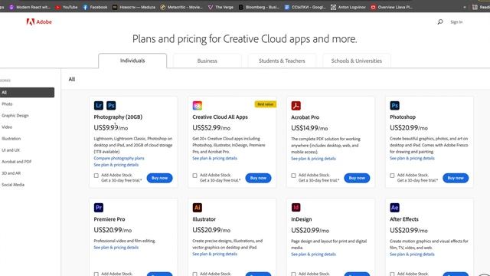This screenshot has width=490, height=276.
Task: Click the Adobe logo icon
Action: point(31,22)
